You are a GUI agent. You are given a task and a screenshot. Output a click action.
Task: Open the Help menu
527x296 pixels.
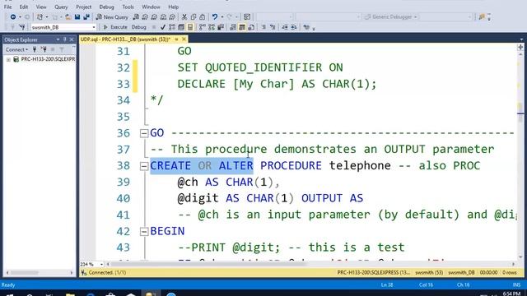tap(173, 7)
